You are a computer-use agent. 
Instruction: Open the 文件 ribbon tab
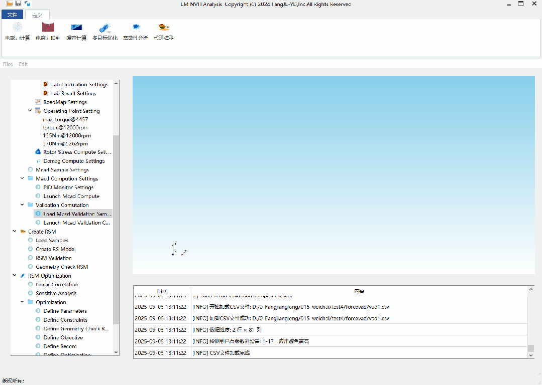[12, 15]
